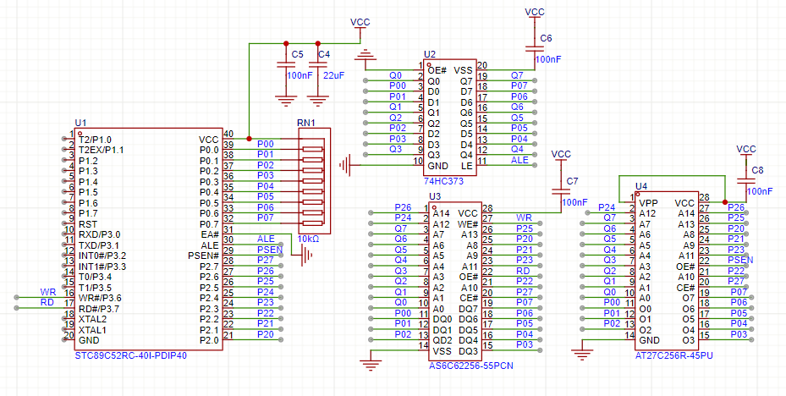
Task: Select the INT0#/P3.2 pin name
Action: [102, 256]
